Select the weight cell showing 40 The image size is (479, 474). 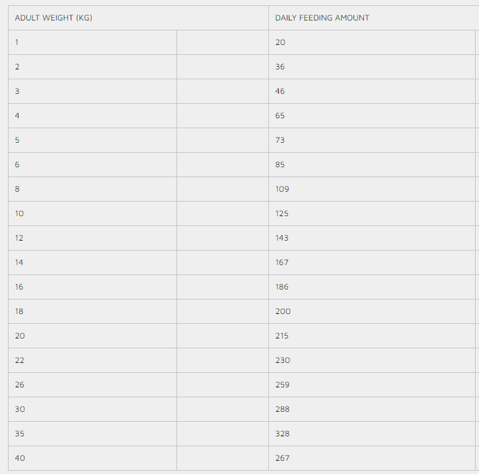tap(20, 458)
